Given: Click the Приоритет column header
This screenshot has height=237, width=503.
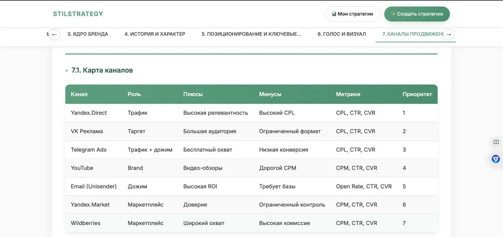Looking at the screenshot, I should coord(417,94).
